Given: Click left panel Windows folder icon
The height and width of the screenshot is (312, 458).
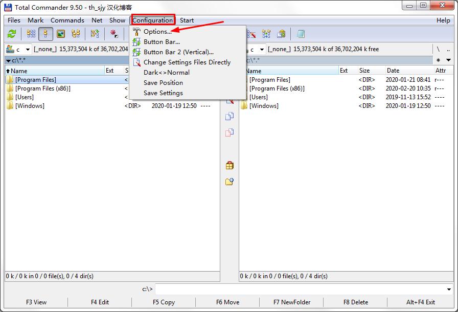Looking at the screenshot, I should [x=10, y=106].
